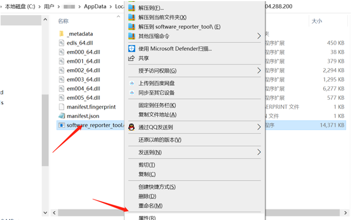Open 属性(R) properties entry
This screenshot has height=220, width=352.
tap(147, 217)
